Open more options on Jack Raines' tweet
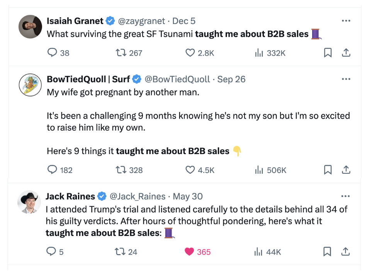Screen dimensions: 367x275 [x=346, y=196]
